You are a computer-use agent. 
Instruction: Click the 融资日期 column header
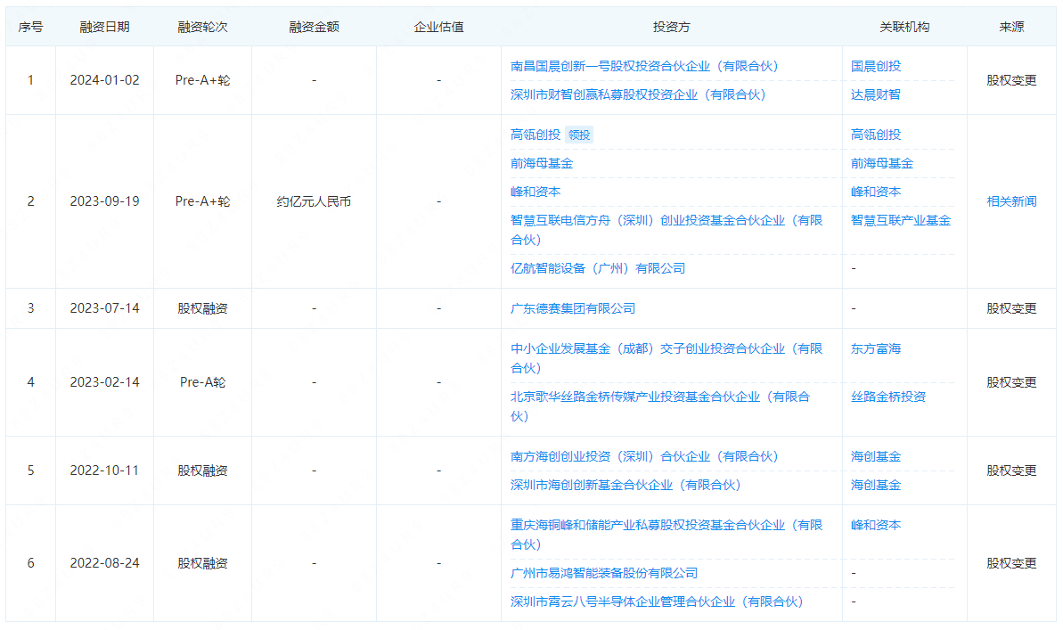point(104,27)
